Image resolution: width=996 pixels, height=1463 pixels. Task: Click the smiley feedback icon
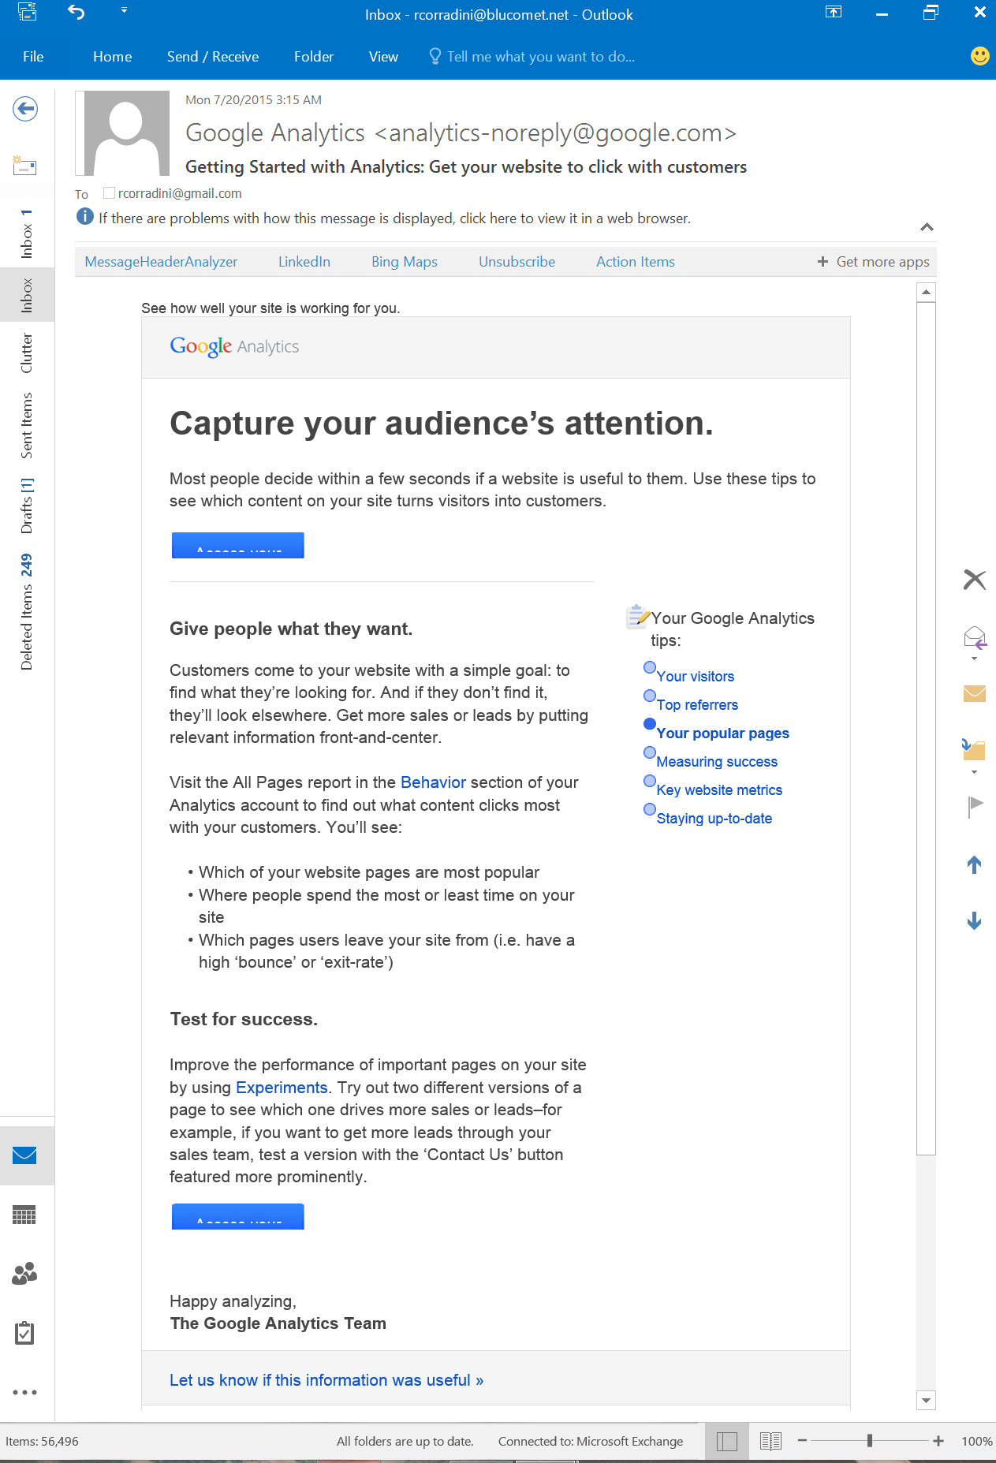pos(979,56)
